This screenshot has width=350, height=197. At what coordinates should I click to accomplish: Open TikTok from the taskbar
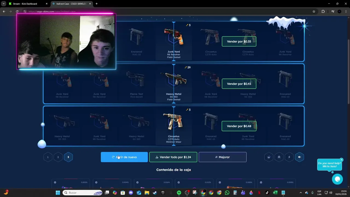(x=267, y=193)
